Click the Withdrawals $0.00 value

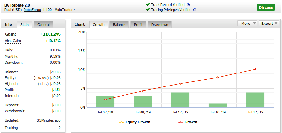click(56, 111)
